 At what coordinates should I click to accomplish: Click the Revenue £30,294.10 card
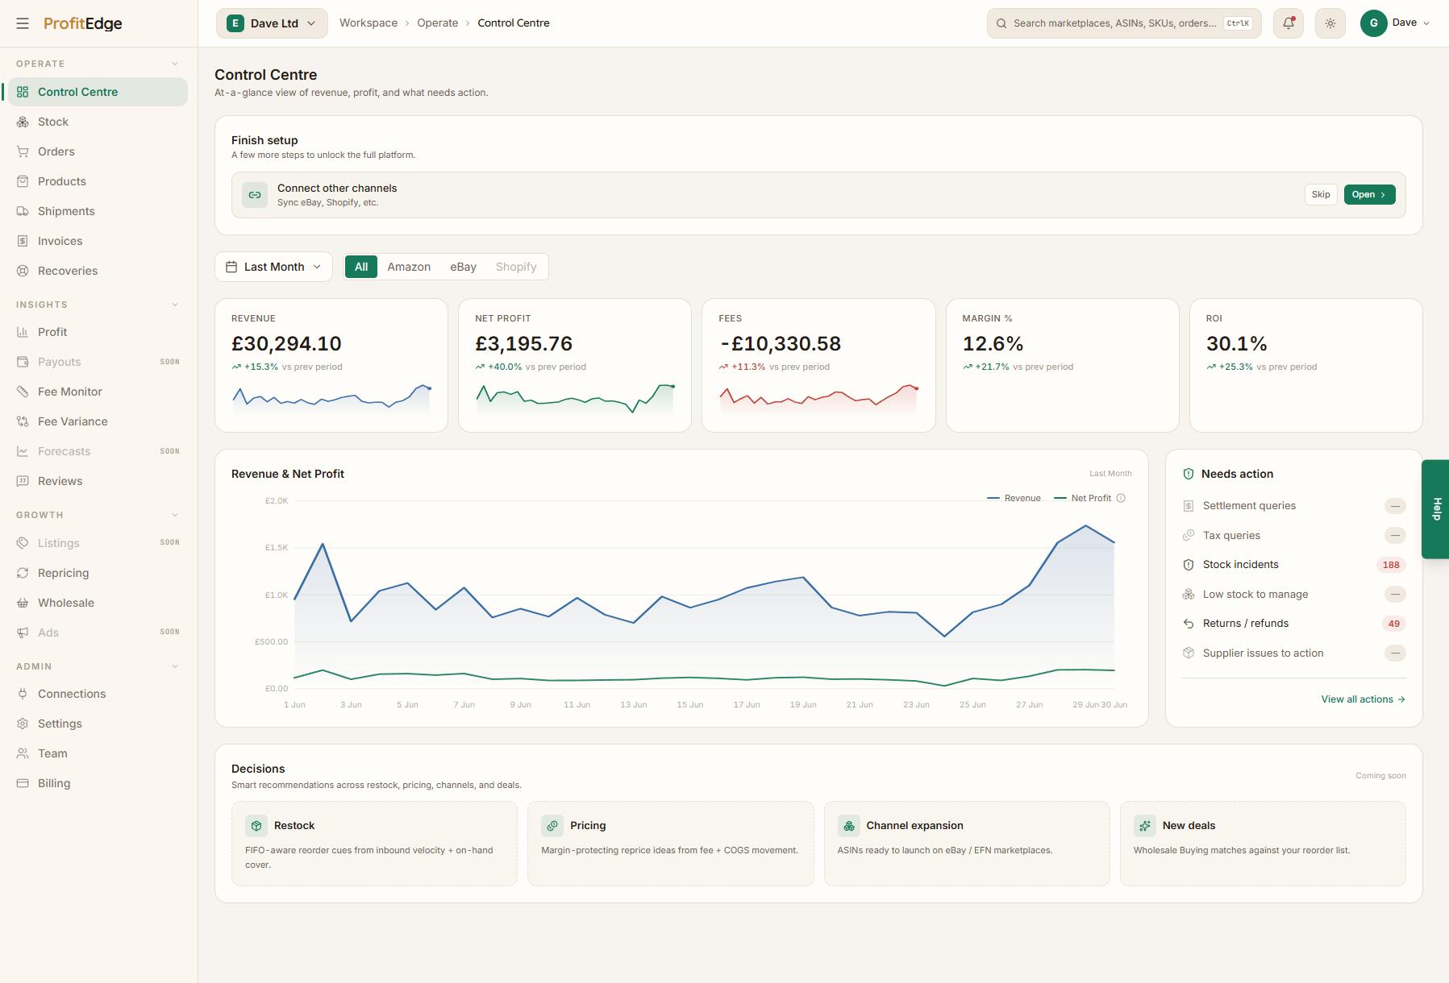(x=331, y=366)
